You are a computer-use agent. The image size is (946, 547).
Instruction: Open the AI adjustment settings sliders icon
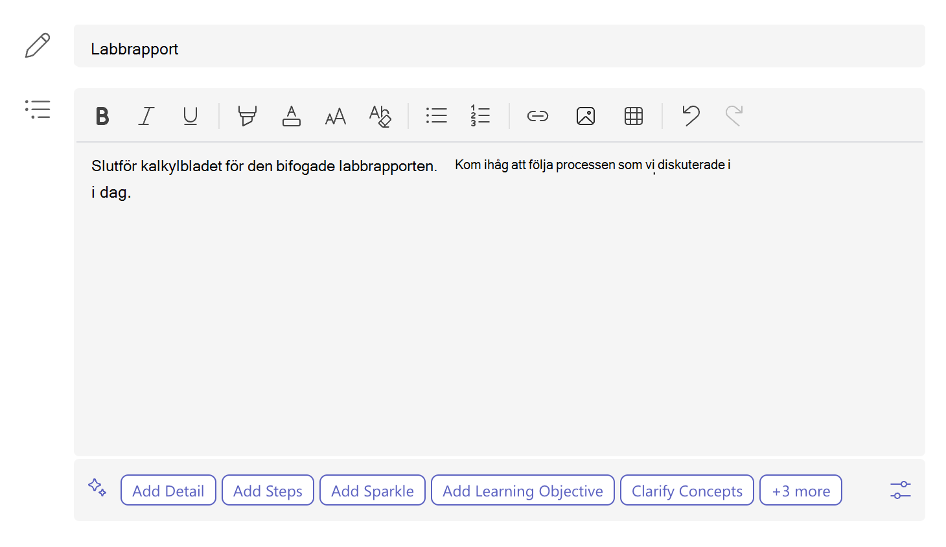tap(901, 490)
